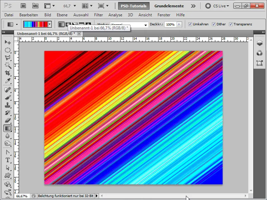Viewport: 267px width, 200px height.
Task: Launch Mini Bridge
Action: tap(35, 6)
